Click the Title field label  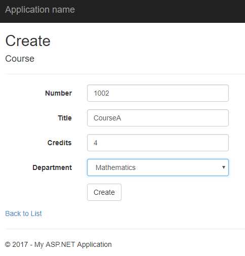pyautogui.click(x=65, y=118)
